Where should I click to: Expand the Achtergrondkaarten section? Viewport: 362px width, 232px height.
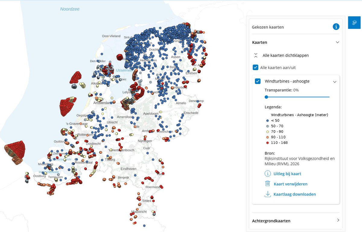click(338, 221)
